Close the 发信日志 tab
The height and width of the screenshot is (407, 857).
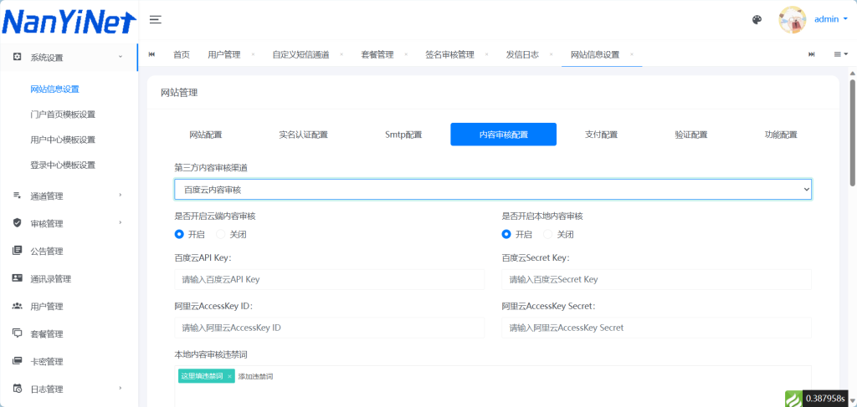551,54
